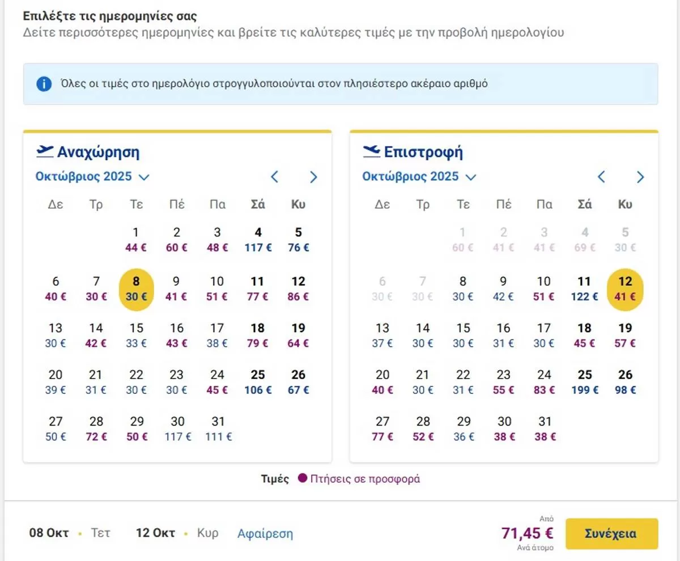
Task: Click Συνέχεια button to continue
Action: [x=612, y=534]
